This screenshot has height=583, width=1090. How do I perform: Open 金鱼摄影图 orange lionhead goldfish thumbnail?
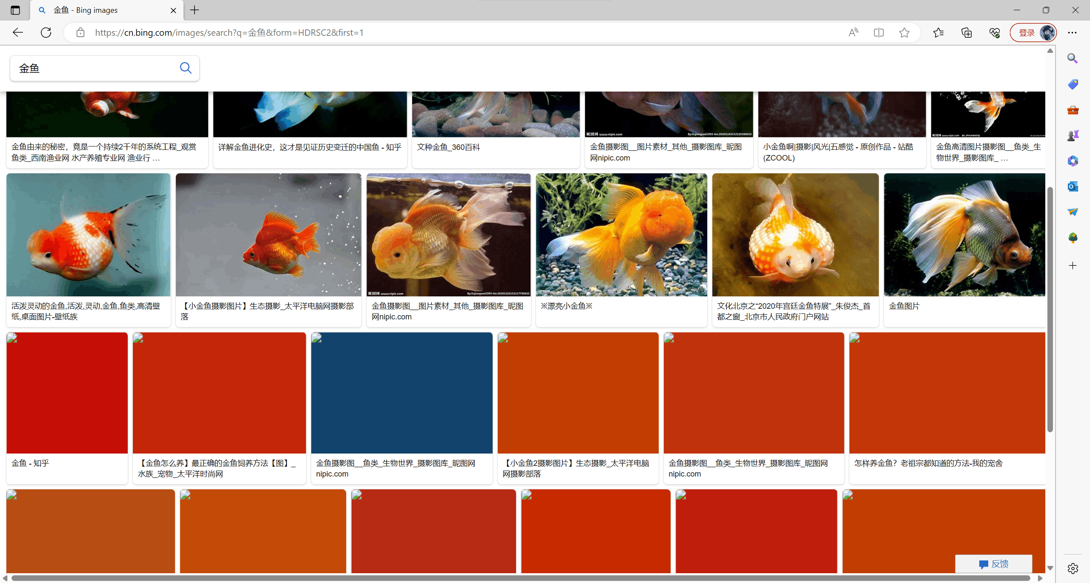click(x=448, y=235)
